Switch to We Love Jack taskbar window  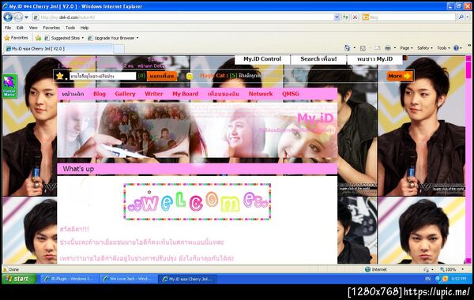129,279
